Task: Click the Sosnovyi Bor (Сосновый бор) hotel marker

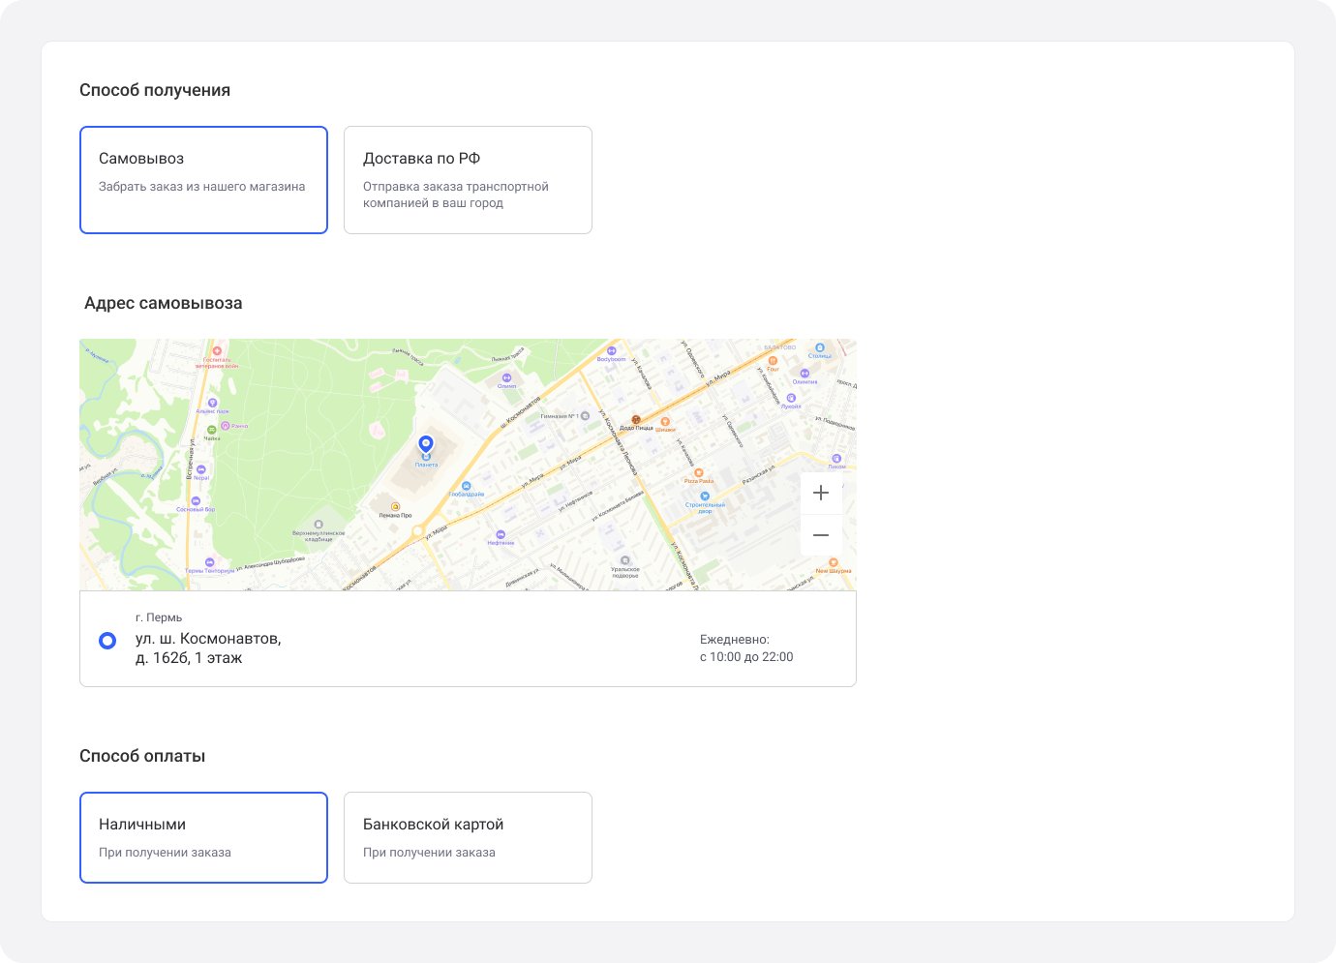Action: point(196,501)
